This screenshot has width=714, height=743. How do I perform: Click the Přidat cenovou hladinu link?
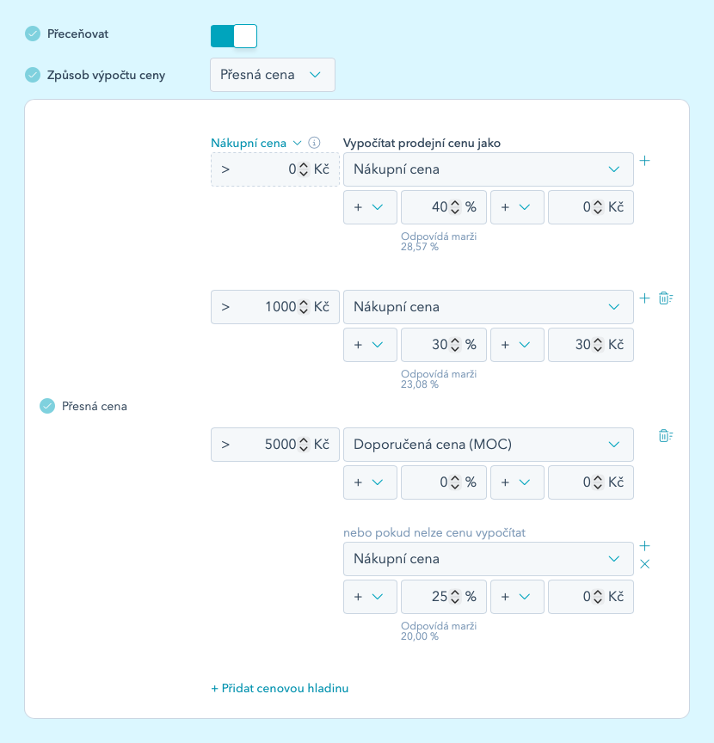click(x=280, y=688)
